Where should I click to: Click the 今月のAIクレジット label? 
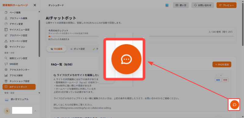pyautogui.click(x=58, y=30)
